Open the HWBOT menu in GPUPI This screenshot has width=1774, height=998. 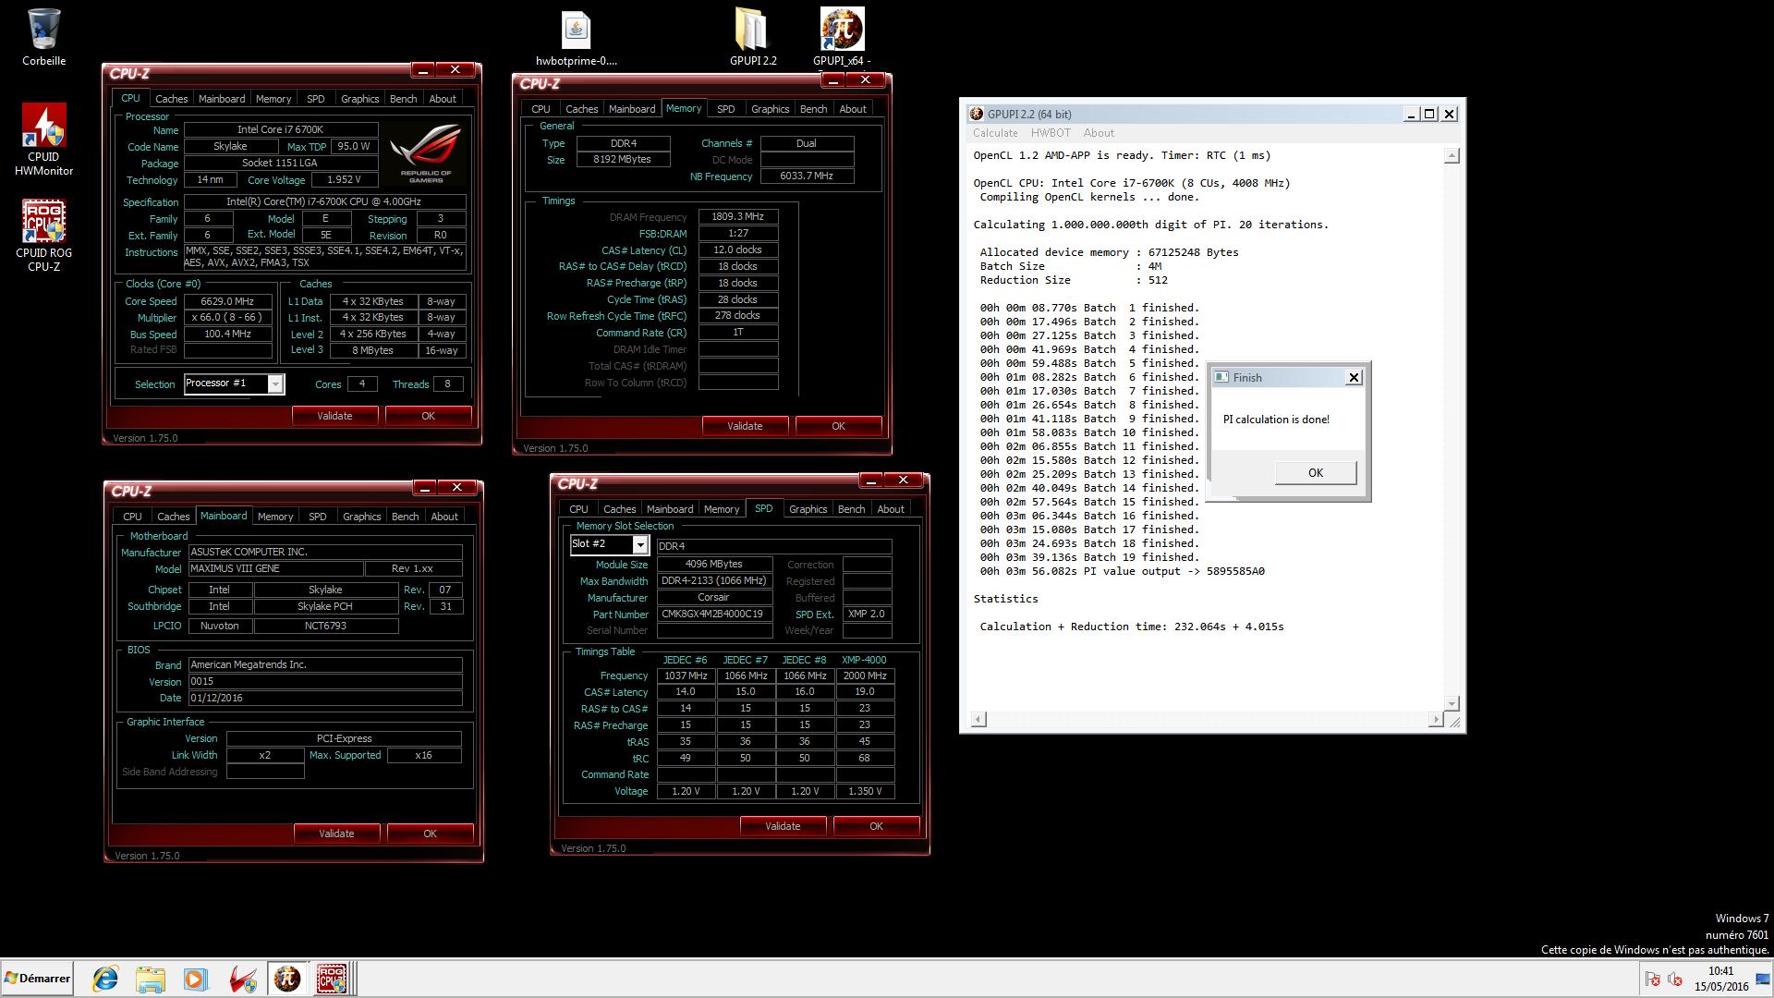click(x=1051, y=133)
